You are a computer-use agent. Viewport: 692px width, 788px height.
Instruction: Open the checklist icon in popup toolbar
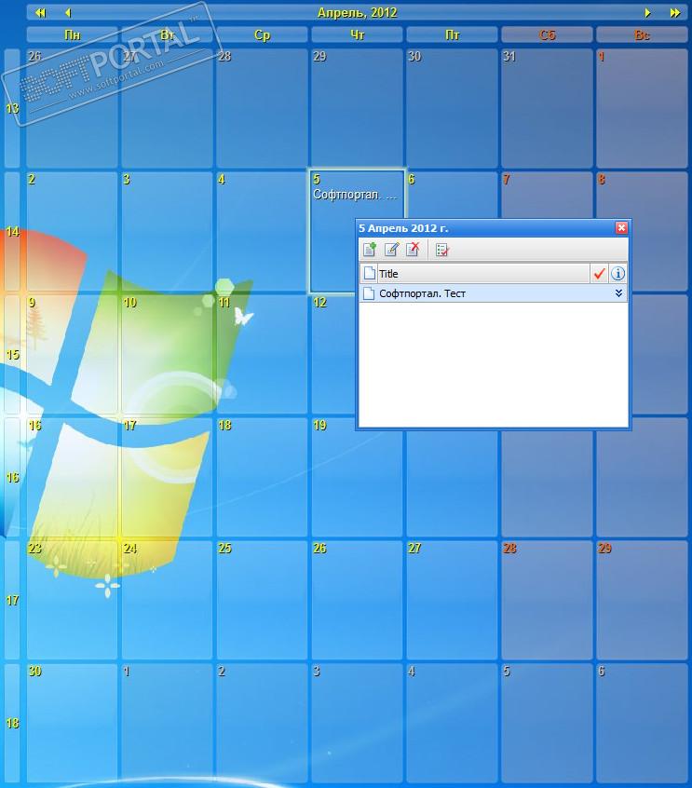(x=442, y=250)
